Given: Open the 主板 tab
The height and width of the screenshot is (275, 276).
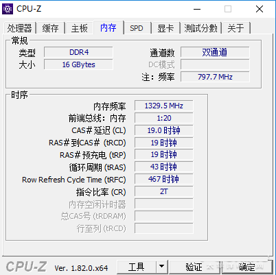Looking at the screenshot, I should (80, 28).
